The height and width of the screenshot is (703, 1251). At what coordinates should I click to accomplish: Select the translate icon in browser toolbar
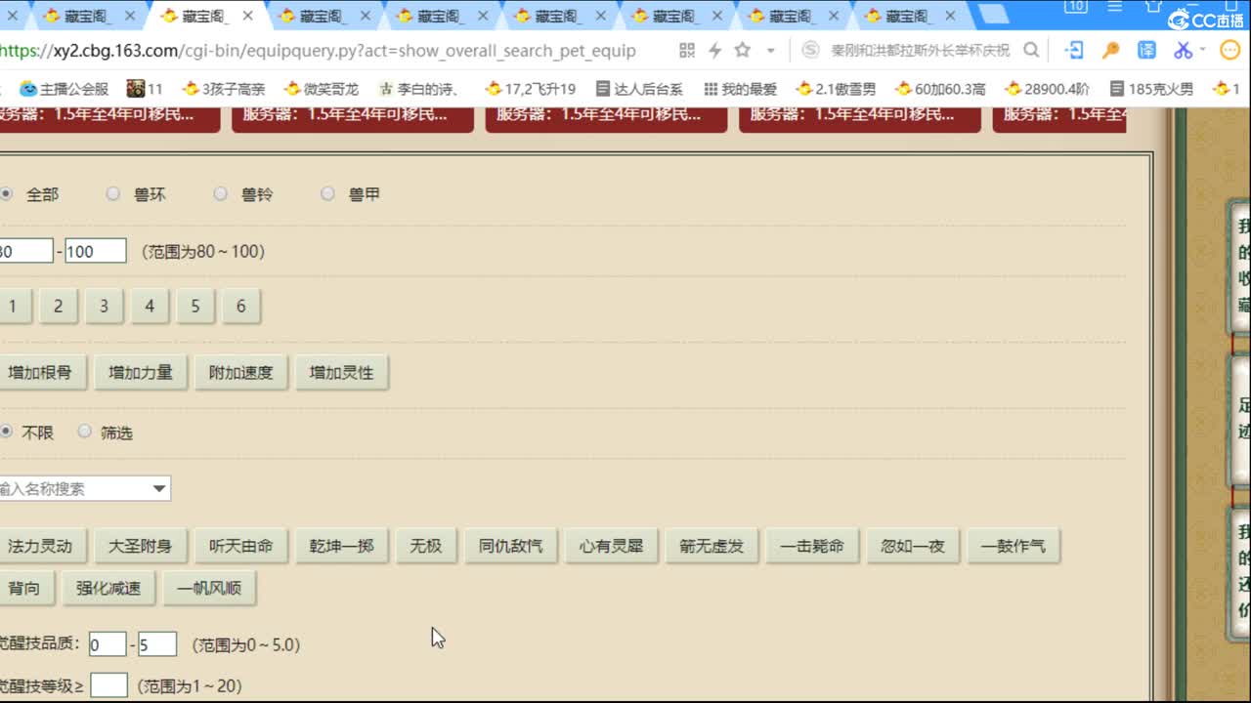[x=1148, y=50]
